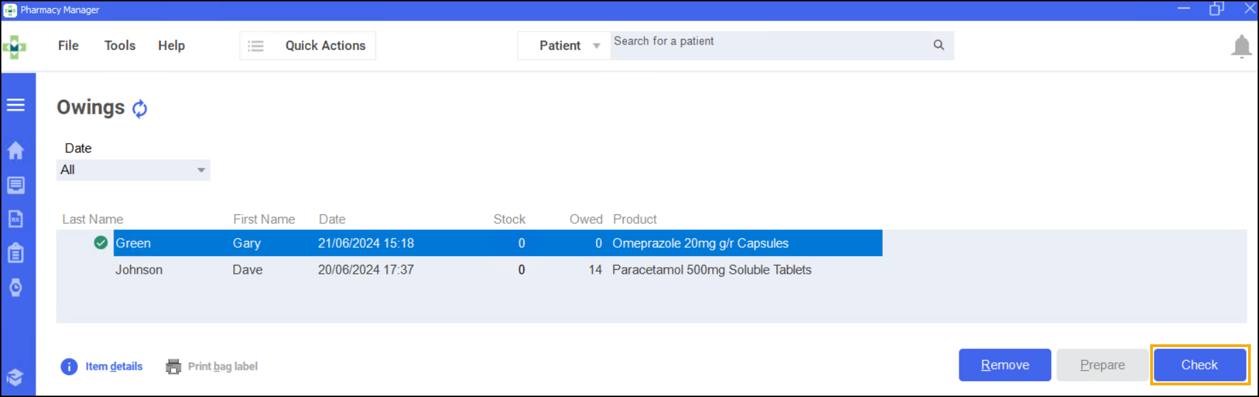
Task: Open the File menu
Action: [x=68, y=46]
